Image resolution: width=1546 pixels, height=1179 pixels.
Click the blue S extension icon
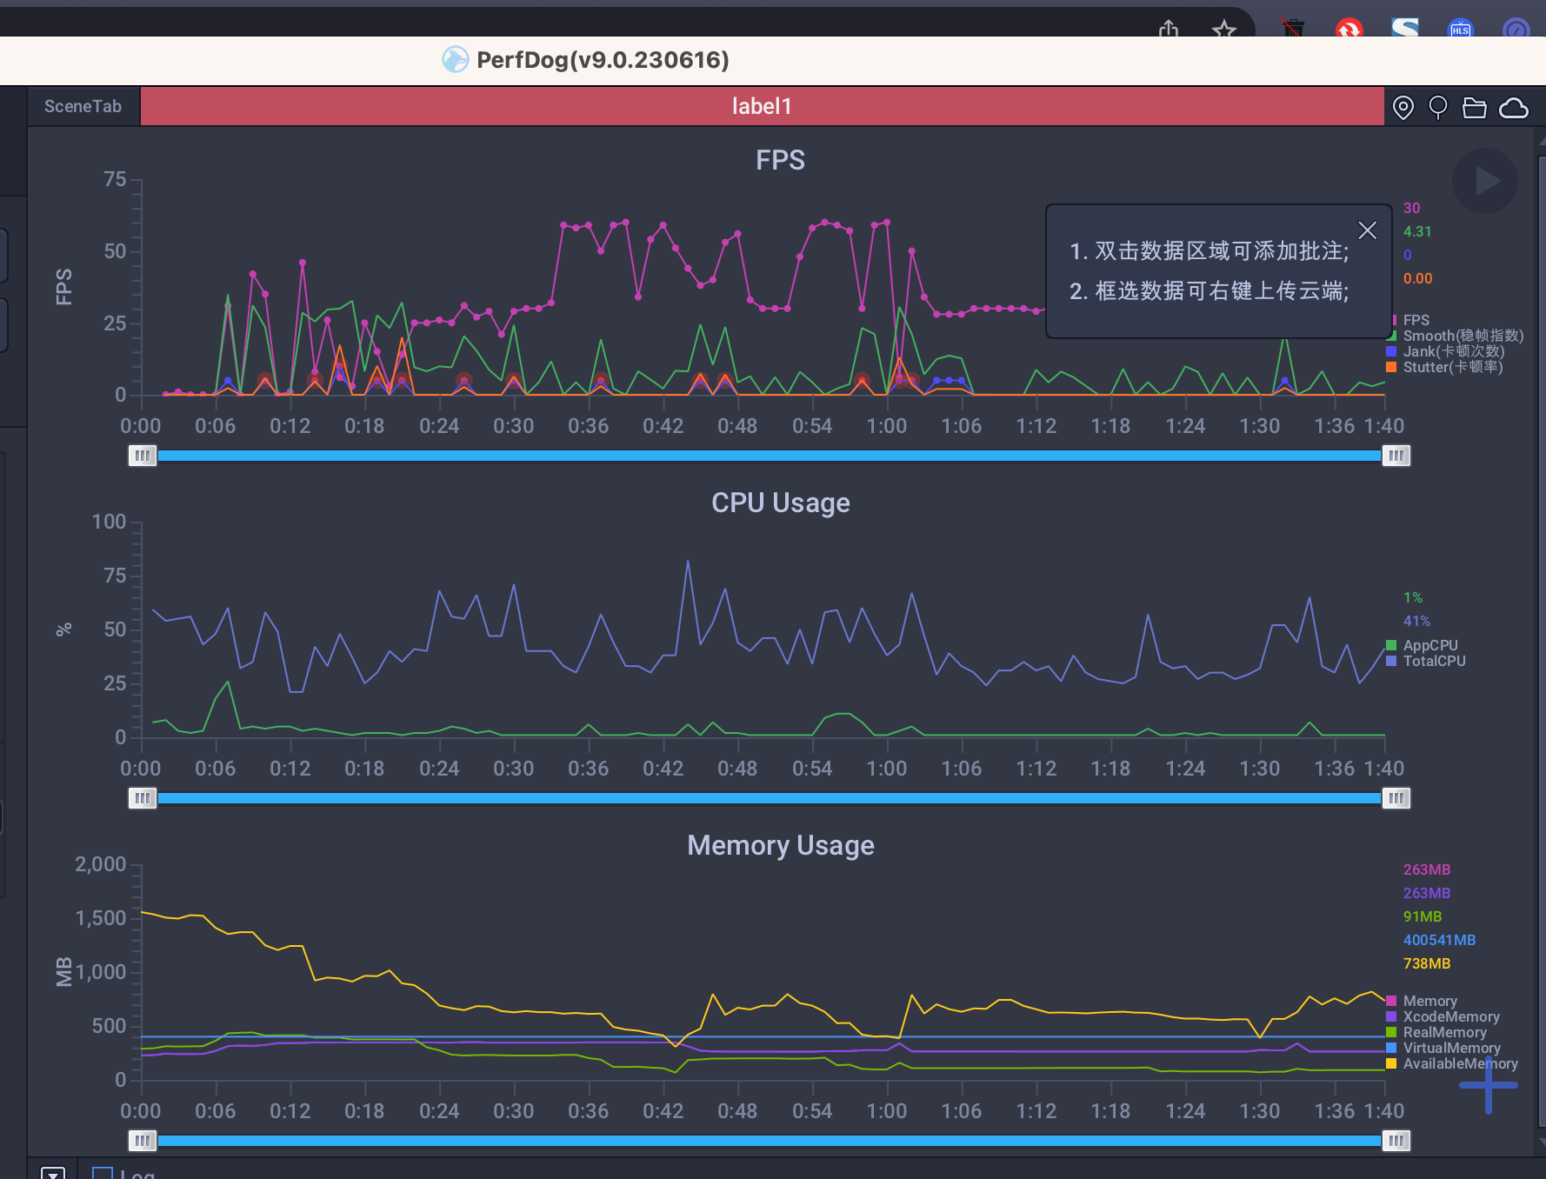coord(1405,29)
